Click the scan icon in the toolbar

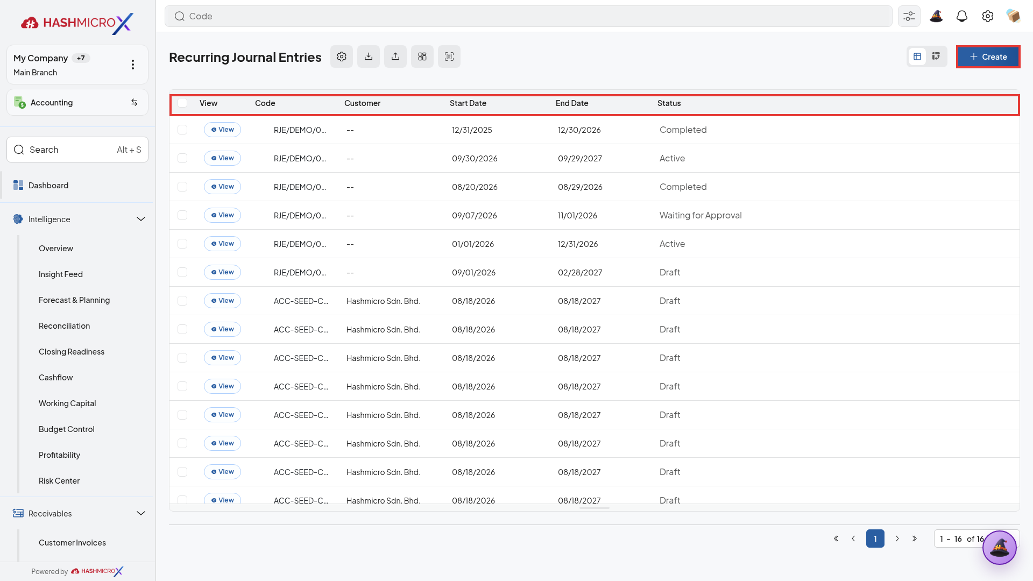[x=449, y=56]
